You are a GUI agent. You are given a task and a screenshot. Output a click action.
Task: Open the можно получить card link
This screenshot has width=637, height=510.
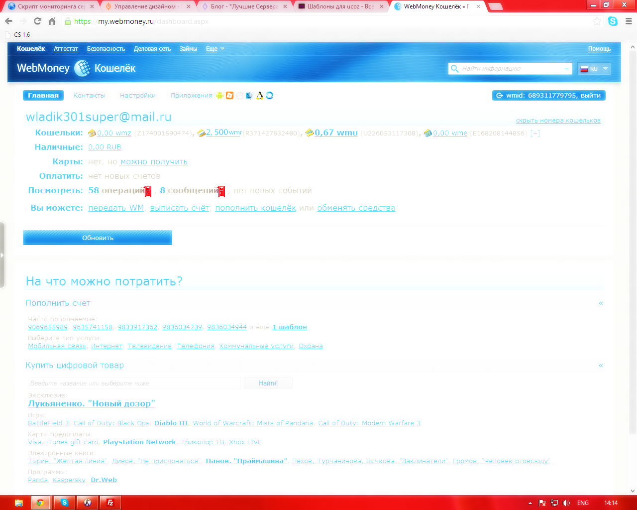pyautogui.click(x=154, y=162)
